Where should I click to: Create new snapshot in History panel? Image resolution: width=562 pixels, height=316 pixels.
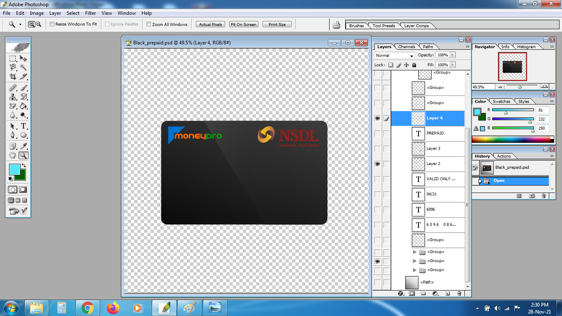pyautogui.click(x=532, y=196)
